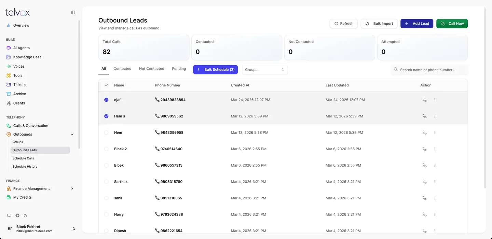Viewport: 492px width, 239px height.
Task: Click Bulk Schedule (2) button
Action: (216, 70)
